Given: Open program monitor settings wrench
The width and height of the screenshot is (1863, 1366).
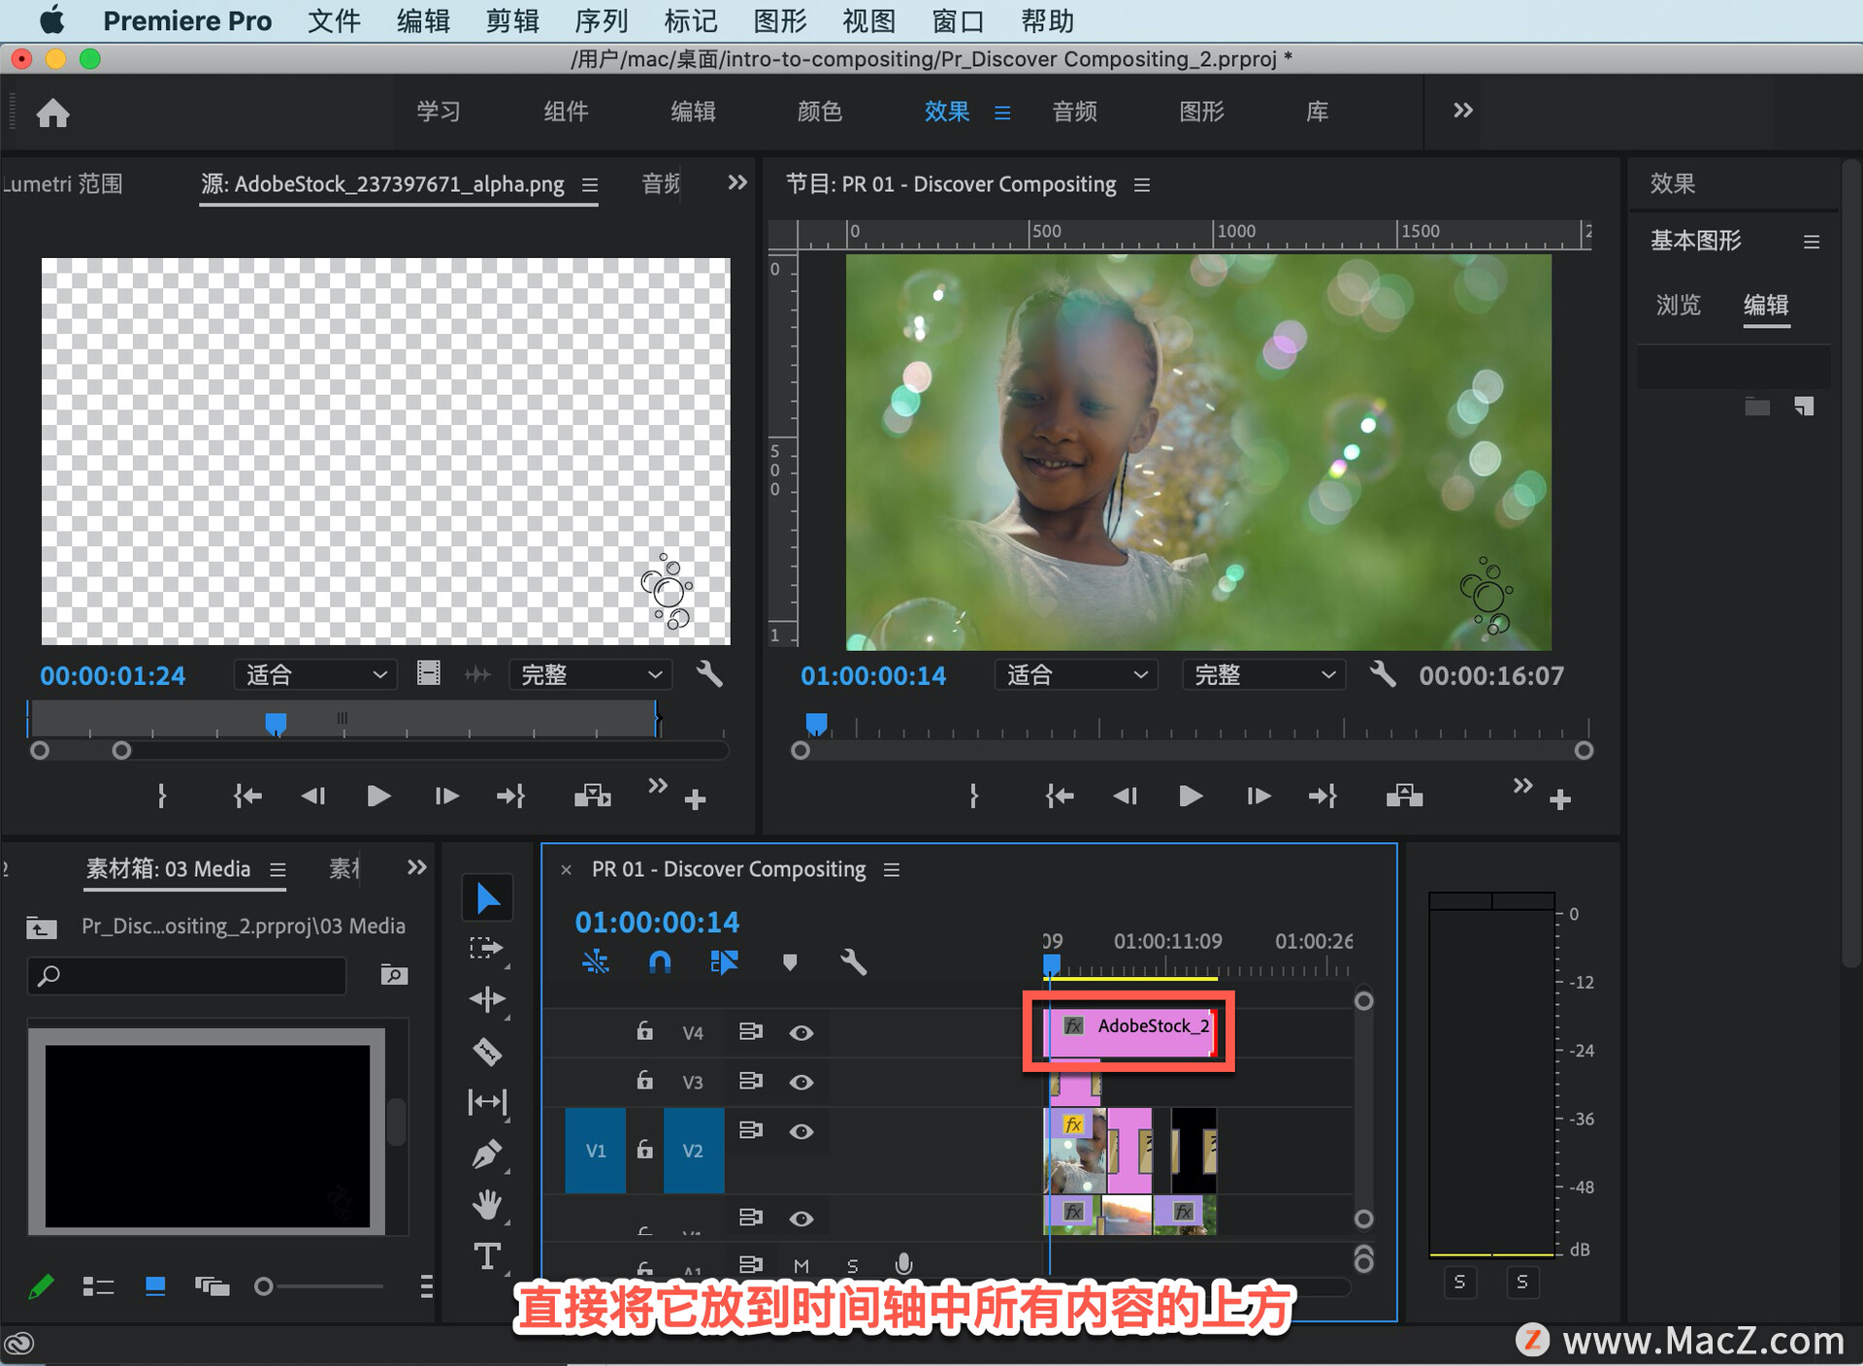Looking at the screenshot, I should [1383, 673].
